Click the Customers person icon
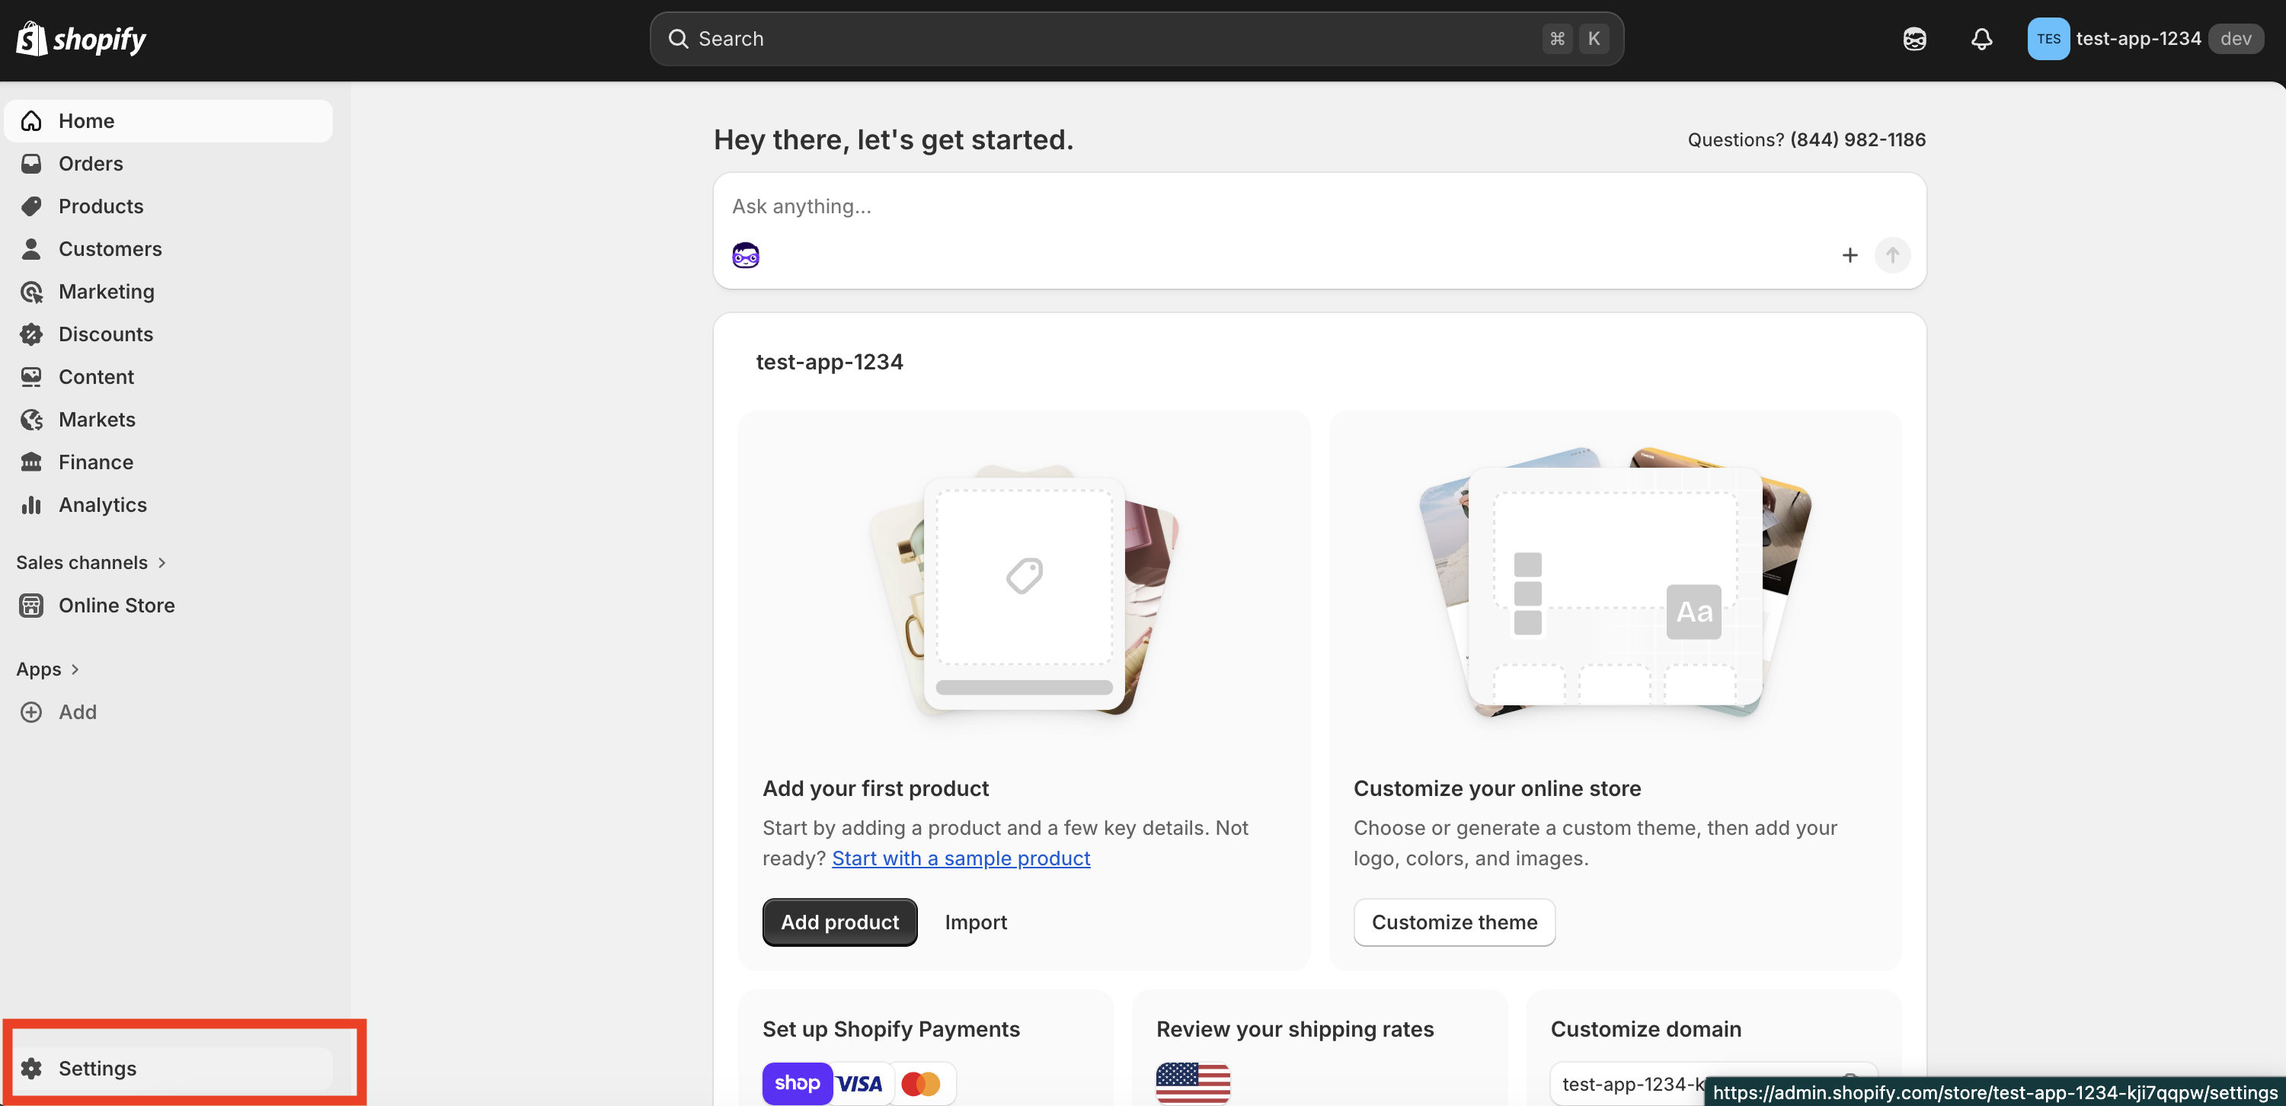The height and width of the screenshot is (1106, 2286). (32, 248)
